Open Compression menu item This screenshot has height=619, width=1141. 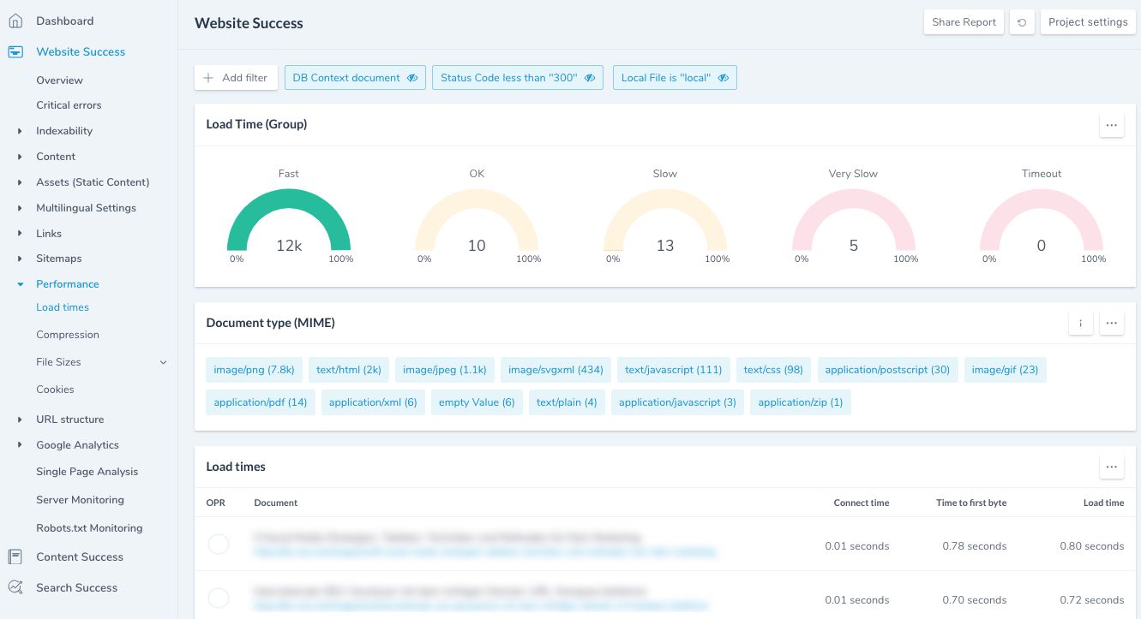[68, 335]
